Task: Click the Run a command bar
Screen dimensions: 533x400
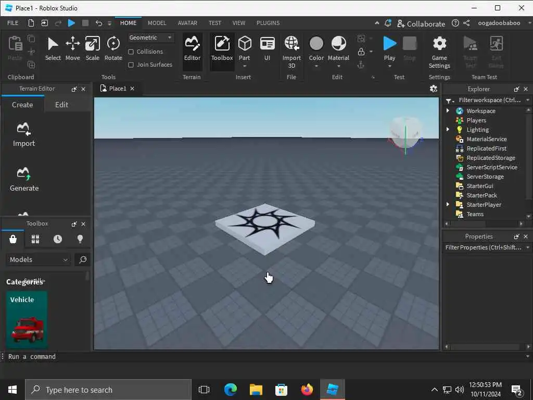Action: coord(265,356)
